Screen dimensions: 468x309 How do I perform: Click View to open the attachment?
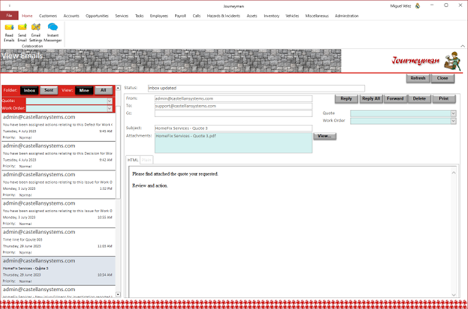[x=324, y=136]
